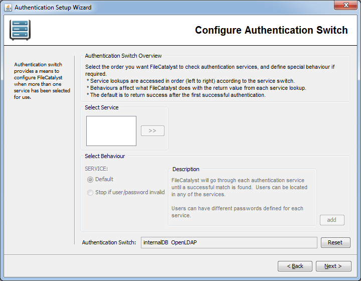Click the >> move service button
Image resolution: width=361 pixels, height=281 pixels.
coord(152,131)
